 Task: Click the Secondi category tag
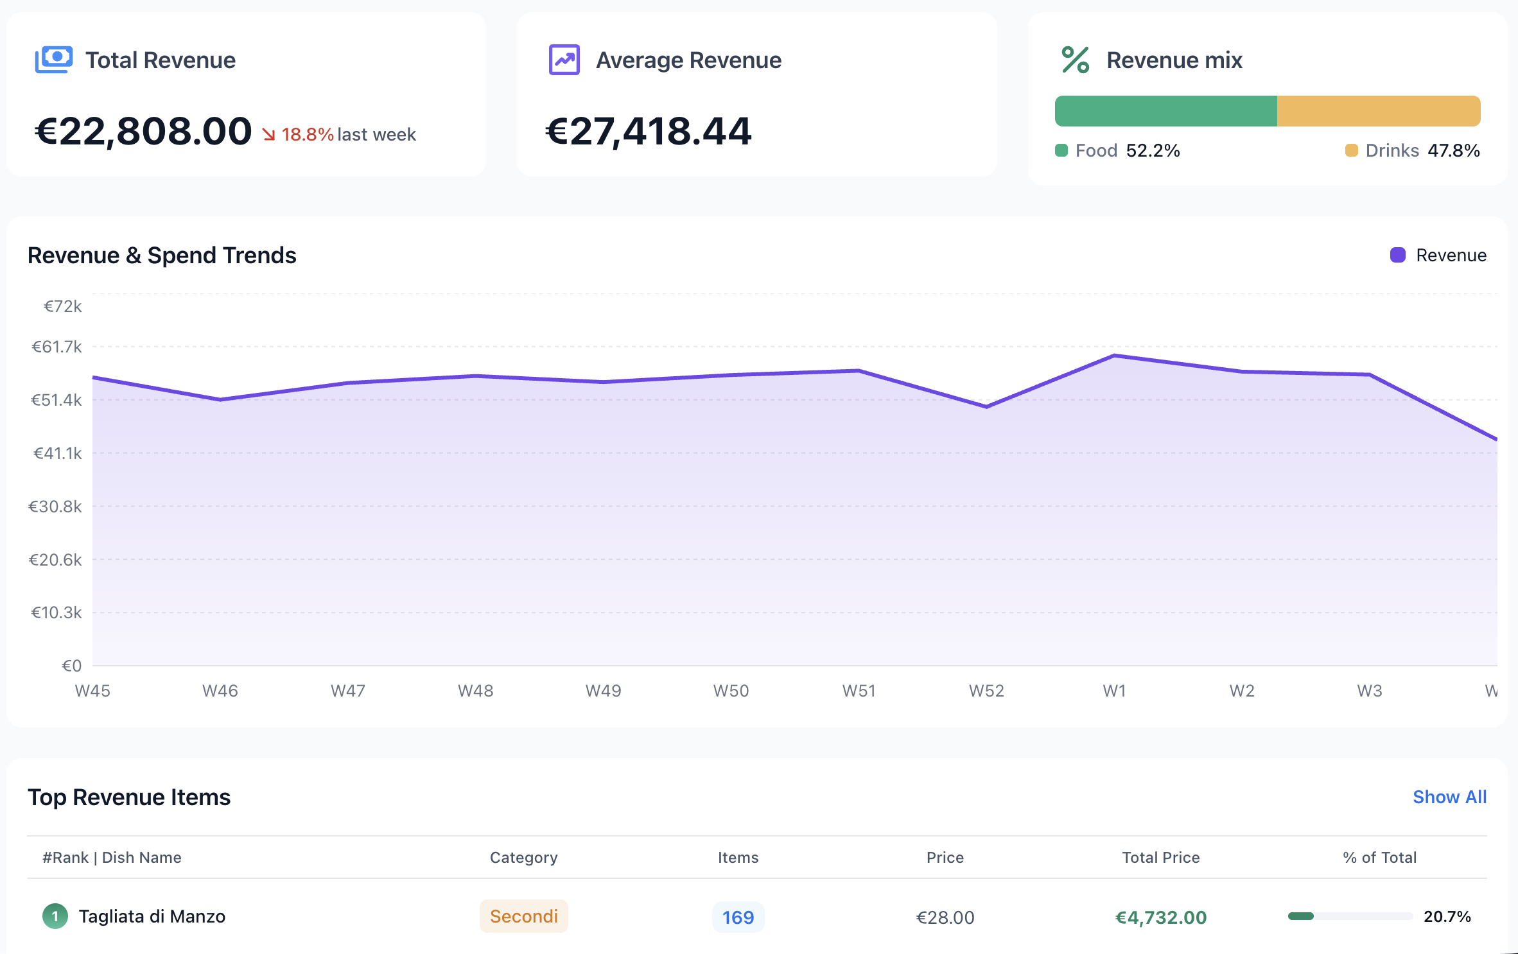point(523,916)
